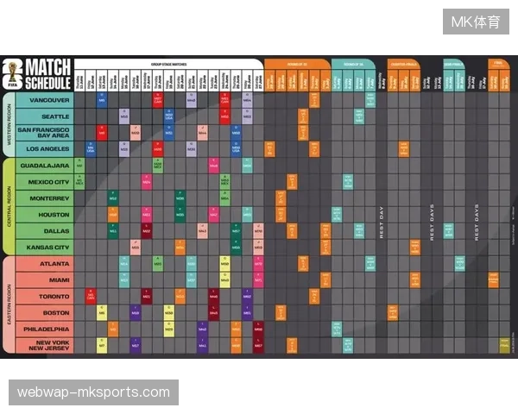Select the ROUND OF 16 header
The image size is (518, 414).
[353, 65]
